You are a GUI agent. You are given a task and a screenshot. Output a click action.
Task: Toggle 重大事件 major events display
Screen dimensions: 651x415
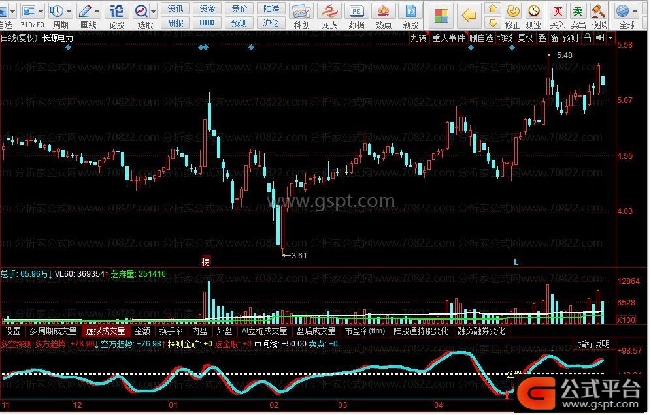tap(448, 38)
